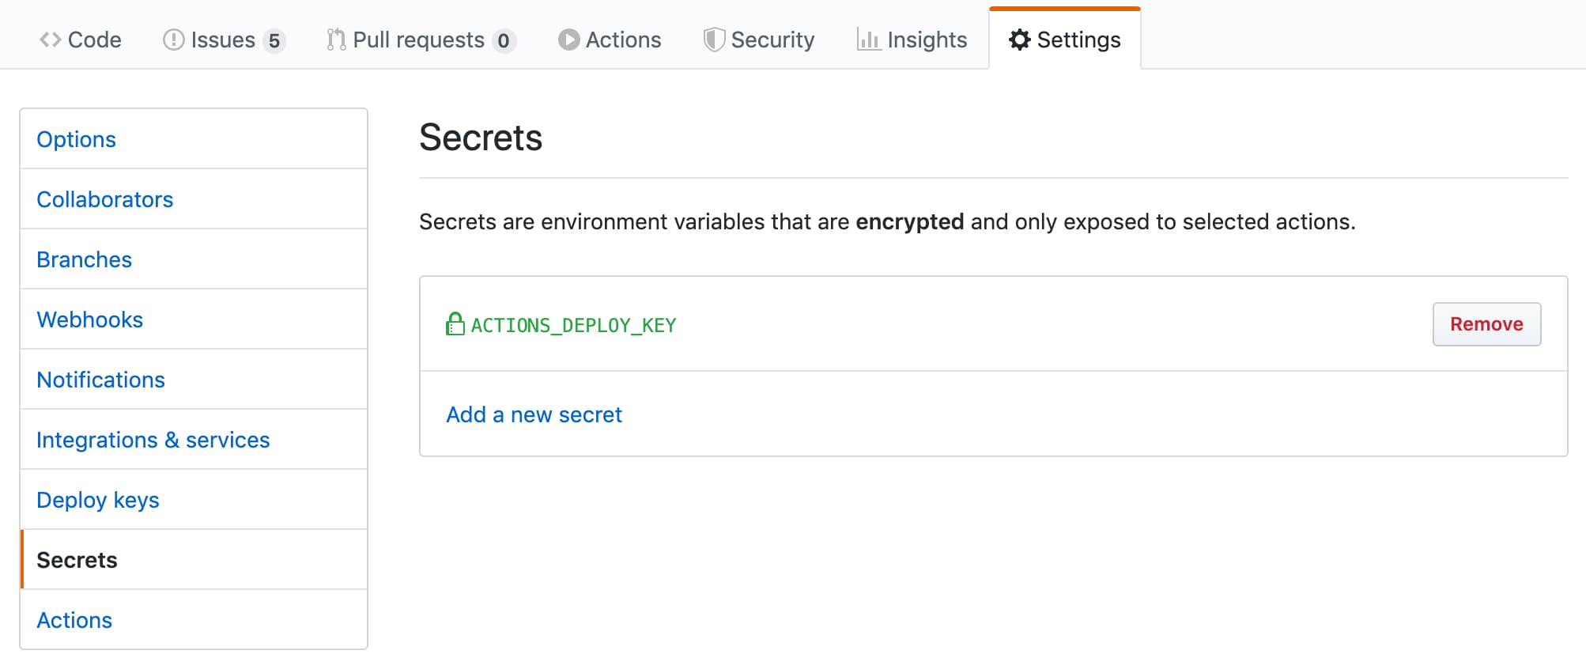Click the Insights bar graph icon

(x=868, y=40)
